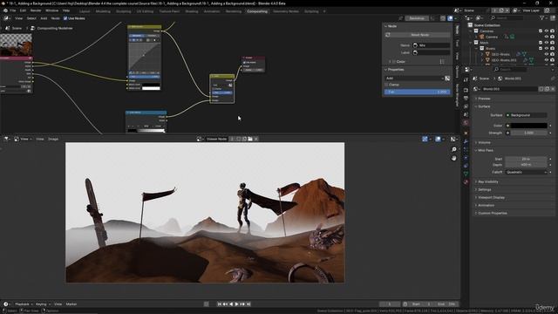The image size is (558, 314).
Task: Toggle the Use Nodes checkbox
Action: (65, 18)
